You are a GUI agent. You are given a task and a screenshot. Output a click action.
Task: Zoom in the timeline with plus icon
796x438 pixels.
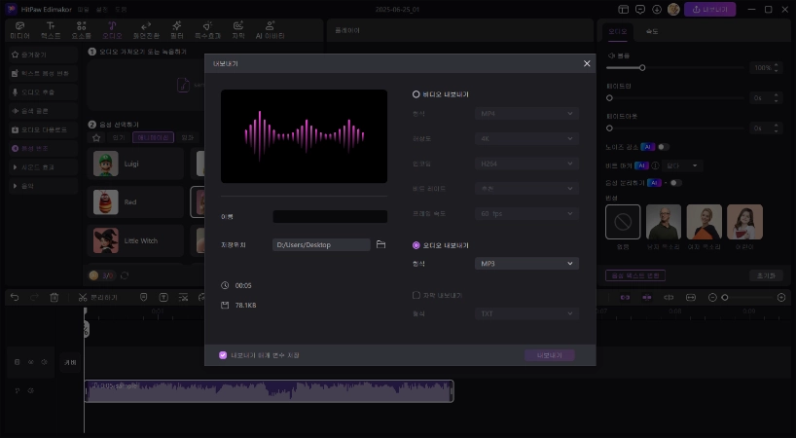pos(781,298)
